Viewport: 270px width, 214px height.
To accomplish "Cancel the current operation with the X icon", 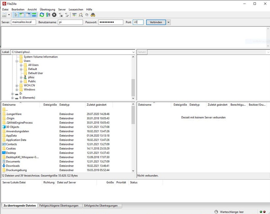I will tap(54, 15).
